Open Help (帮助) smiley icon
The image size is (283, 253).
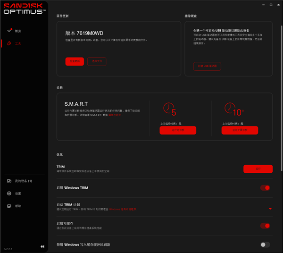pyautogui.click(x=9, y=206)
